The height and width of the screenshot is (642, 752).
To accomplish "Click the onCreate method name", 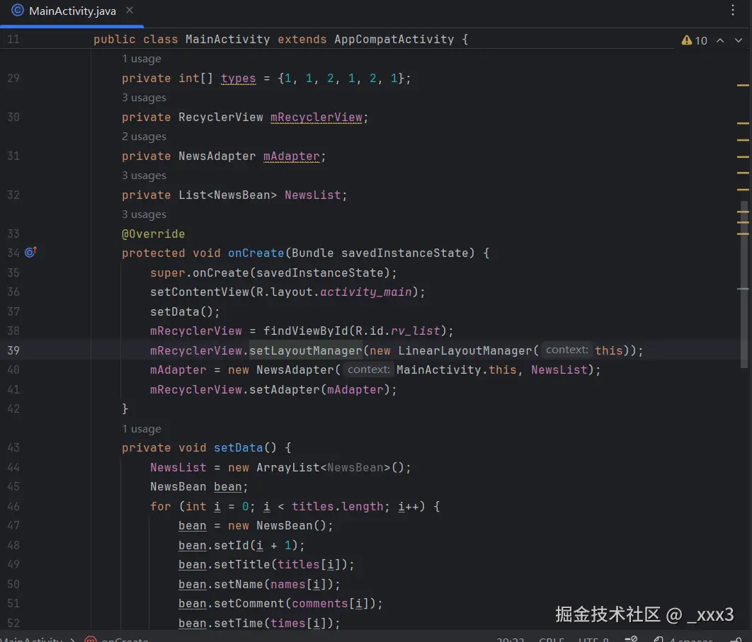I will coord(256,253).
